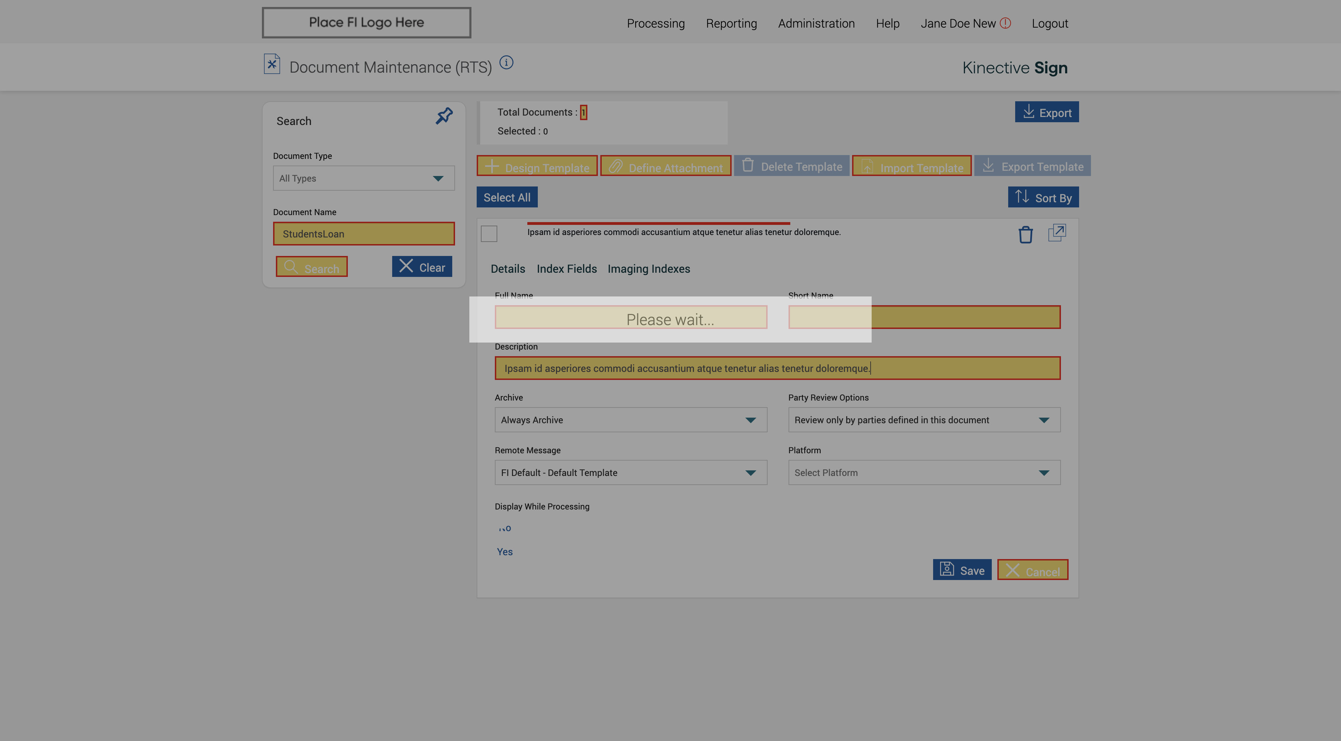
Task: Select No for Display While Processing
Action: point(504,528)
